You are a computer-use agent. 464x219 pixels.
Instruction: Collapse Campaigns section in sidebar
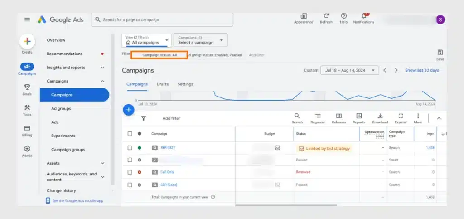click(102, 81)
